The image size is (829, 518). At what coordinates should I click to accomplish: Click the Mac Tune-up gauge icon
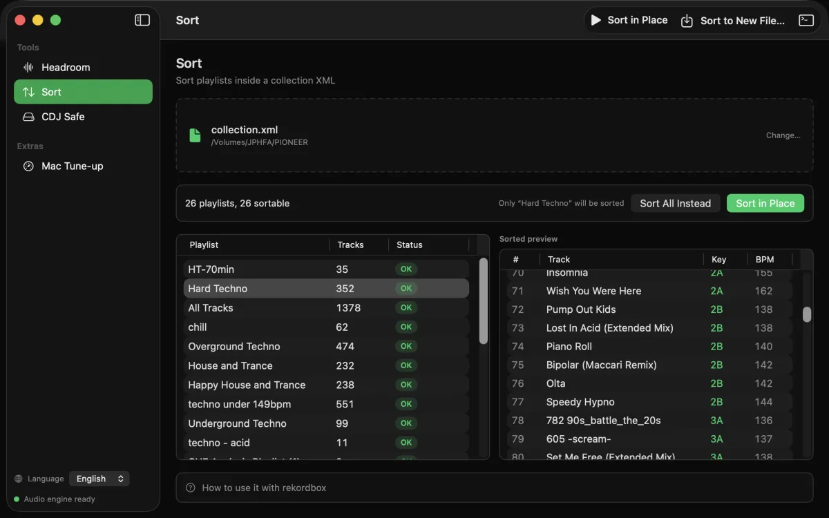click(x=28, y=166)
